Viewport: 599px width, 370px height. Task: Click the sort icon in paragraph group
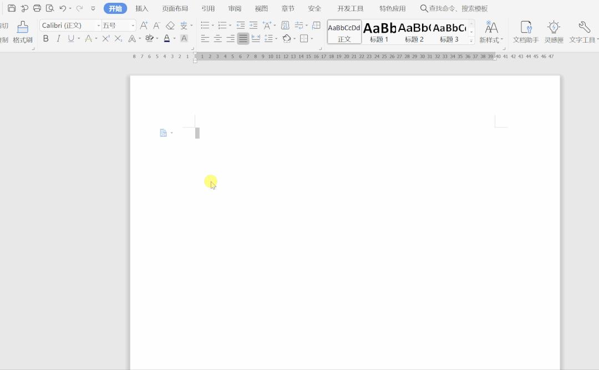285,25
